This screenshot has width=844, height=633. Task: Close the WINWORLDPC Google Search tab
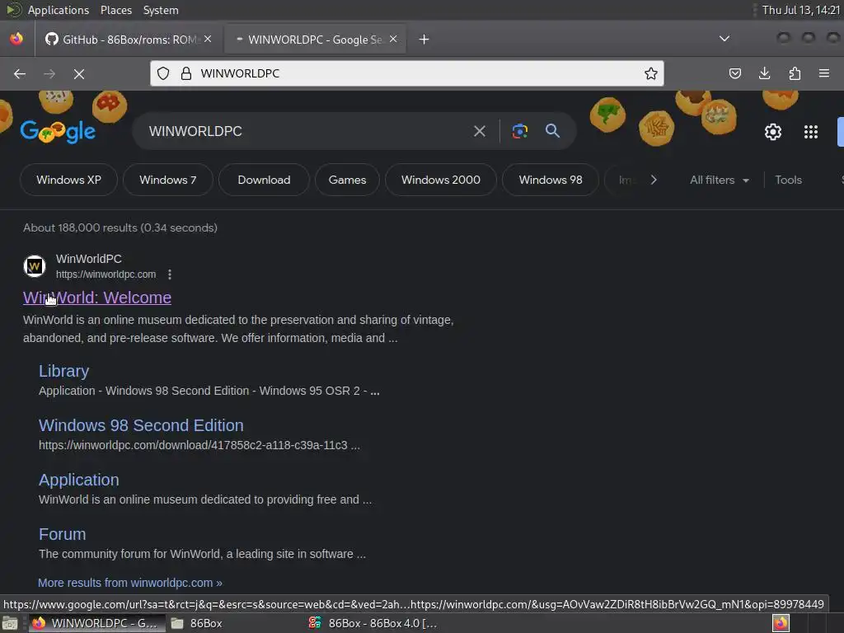pyautogui.click(x=393, y=39)
